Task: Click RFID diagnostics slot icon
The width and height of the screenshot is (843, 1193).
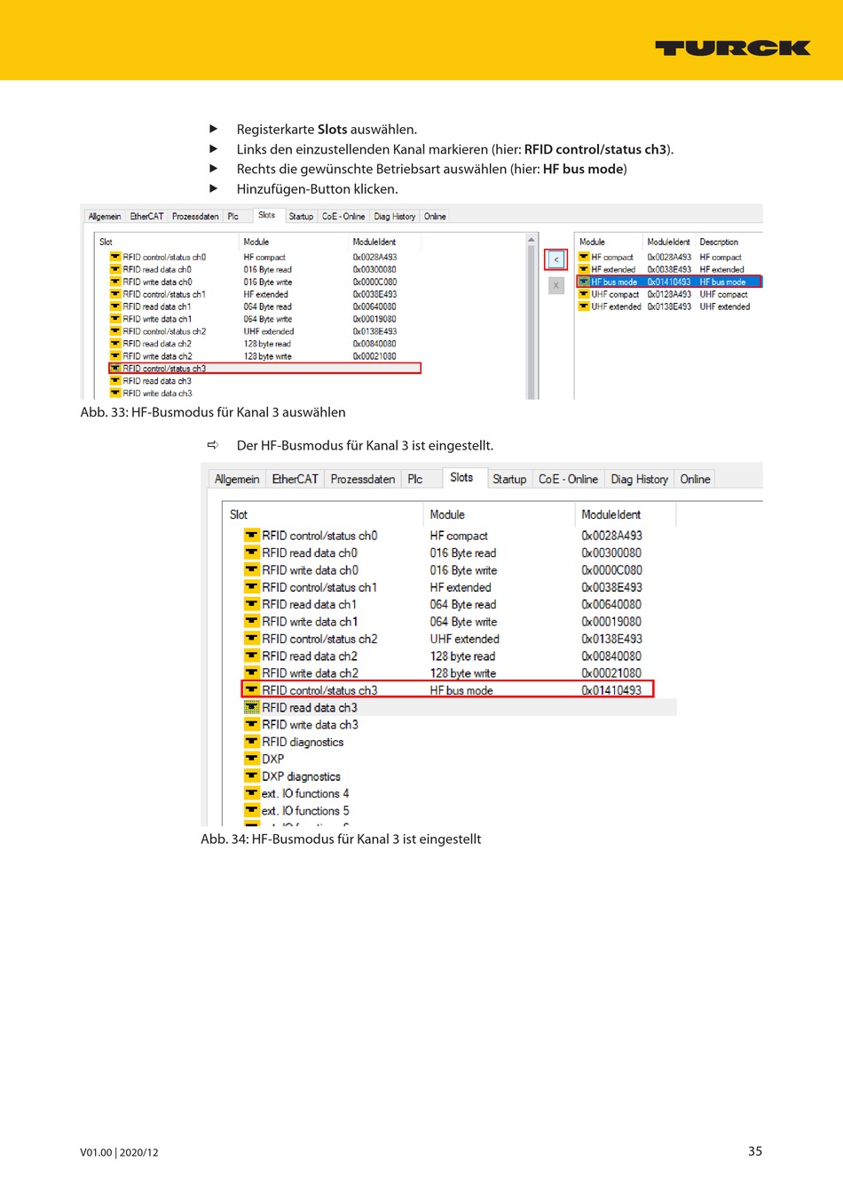Action: pyautogui.click(x=252, y=742)
